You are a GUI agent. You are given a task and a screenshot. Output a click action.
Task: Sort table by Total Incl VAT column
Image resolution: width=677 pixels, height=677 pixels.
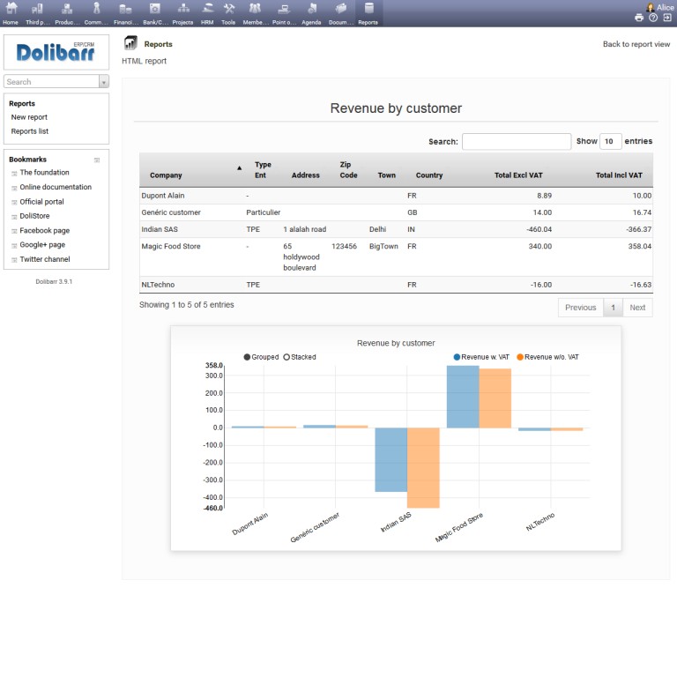click(619, 175)
